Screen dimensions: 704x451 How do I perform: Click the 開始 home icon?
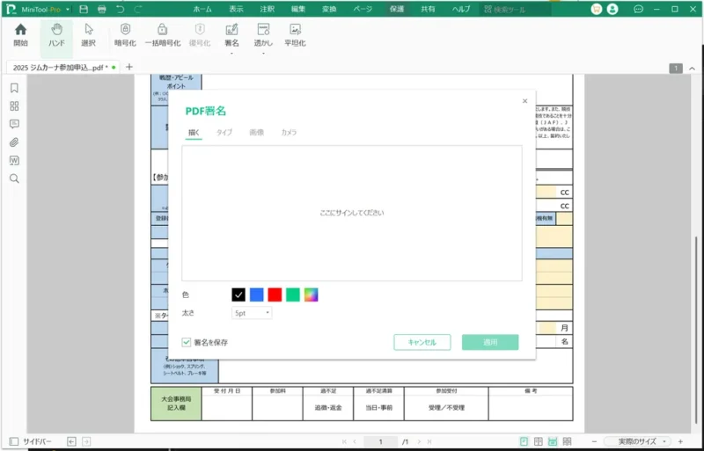tap(20, 35)
